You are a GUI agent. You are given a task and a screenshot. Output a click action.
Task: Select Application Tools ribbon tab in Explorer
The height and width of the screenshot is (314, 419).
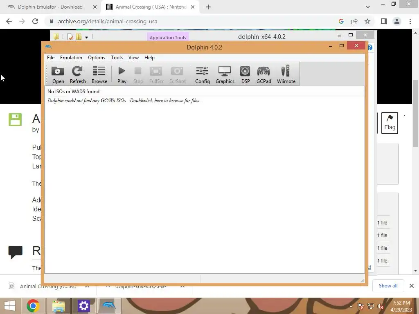168,37
